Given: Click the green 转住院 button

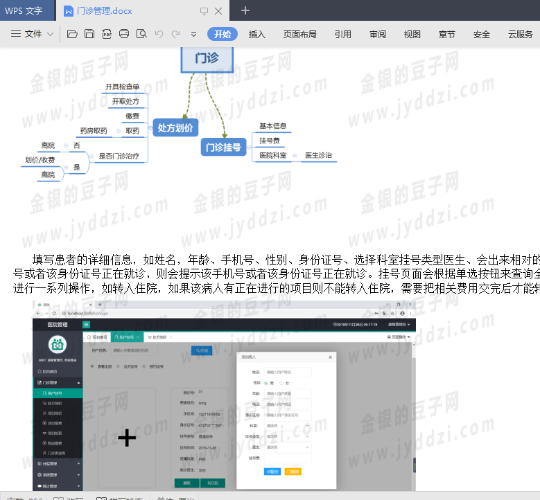Looking at the screenshot, I should 213,483.
